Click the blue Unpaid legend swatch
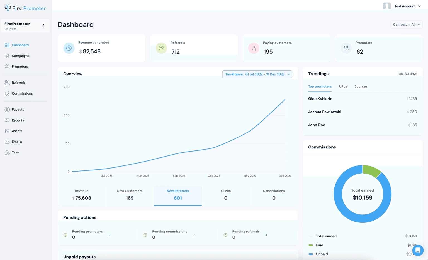This screenshot has width=428, height=260. pos(311,254)
